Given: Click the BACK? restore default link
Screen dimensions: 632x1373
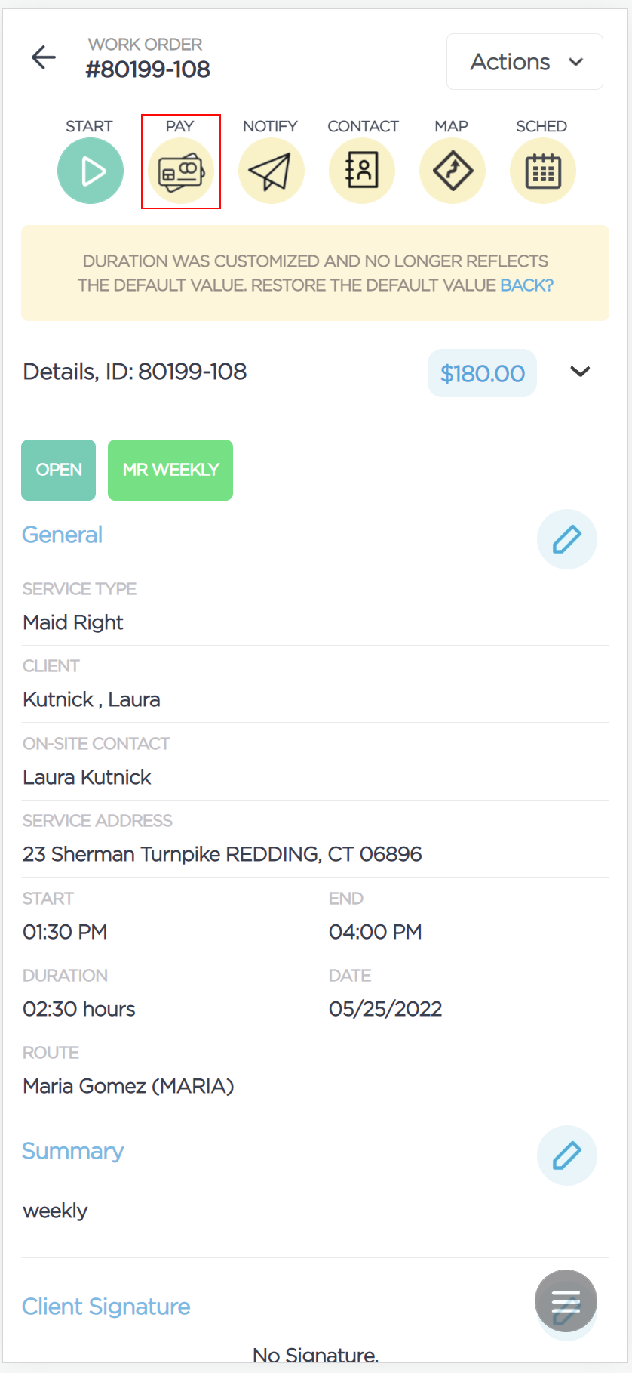Looking at the screenshot, I should [x=527, y=285].
